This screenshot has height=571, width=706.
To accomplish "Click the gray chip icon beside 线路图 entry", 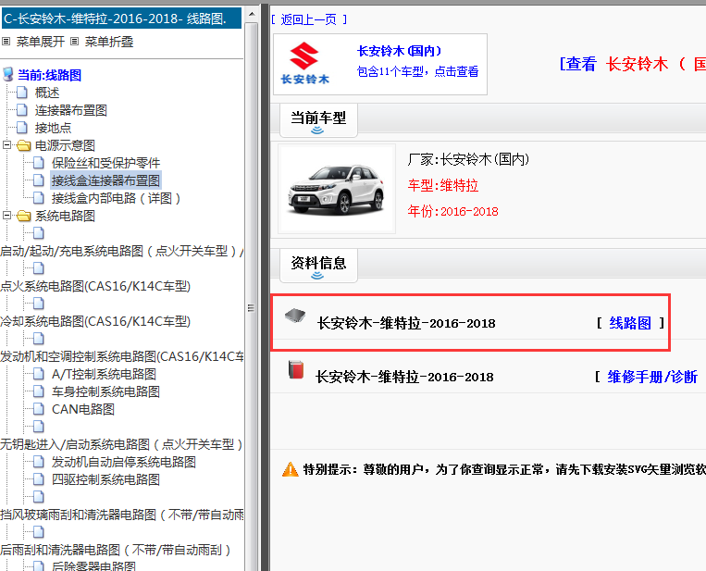I will (295, 317).
